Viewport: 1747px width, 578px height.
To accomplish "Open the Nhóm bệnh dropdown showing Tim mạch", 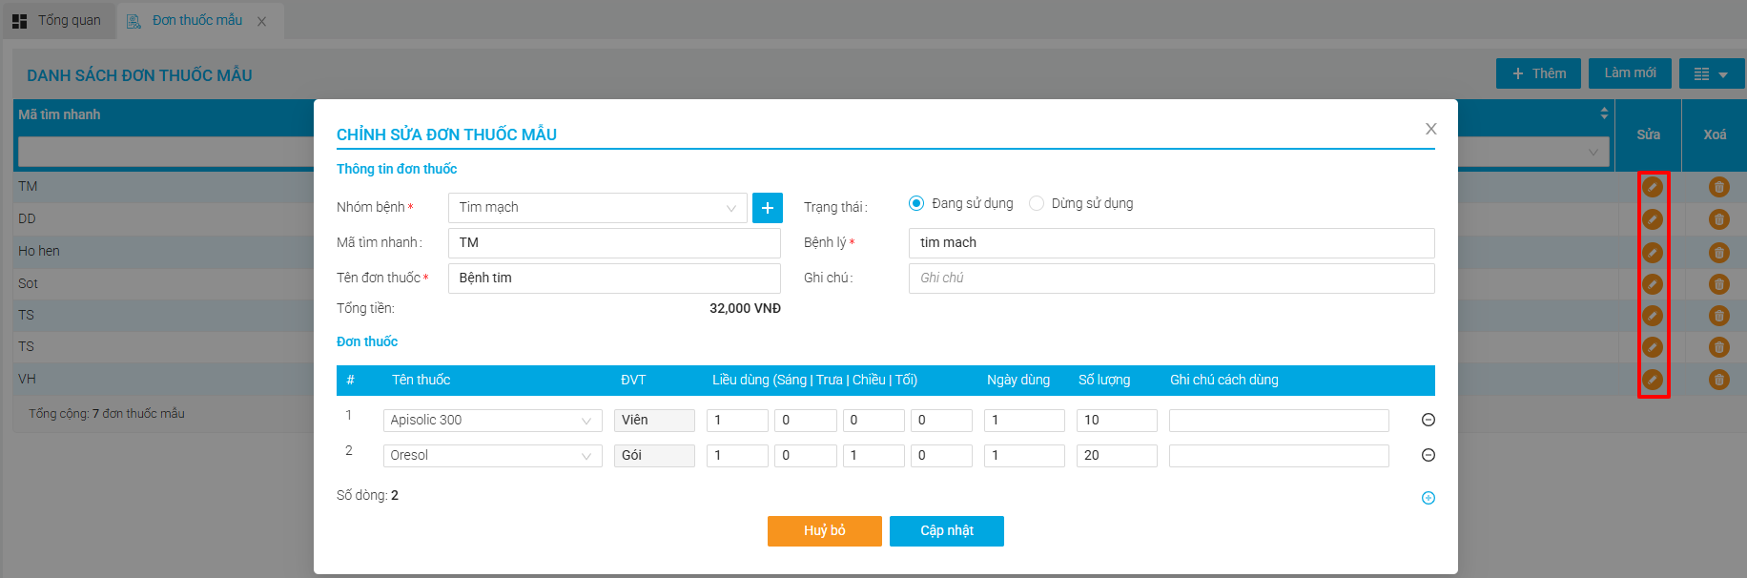I will [598, 208].
